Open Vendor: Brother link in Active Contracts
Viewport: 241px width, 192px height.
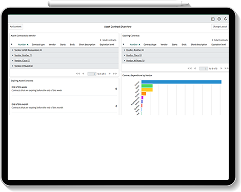point(23,55)
